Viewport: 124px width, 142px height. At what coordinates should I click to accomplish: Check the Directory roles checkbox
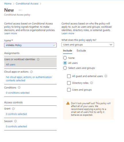tap(69, 83)
